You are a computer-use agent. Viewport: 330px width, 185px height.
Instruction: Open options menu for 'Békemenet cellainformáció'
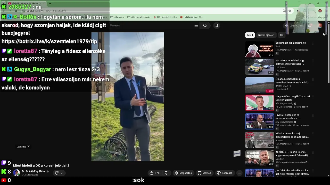pos(313,43)
